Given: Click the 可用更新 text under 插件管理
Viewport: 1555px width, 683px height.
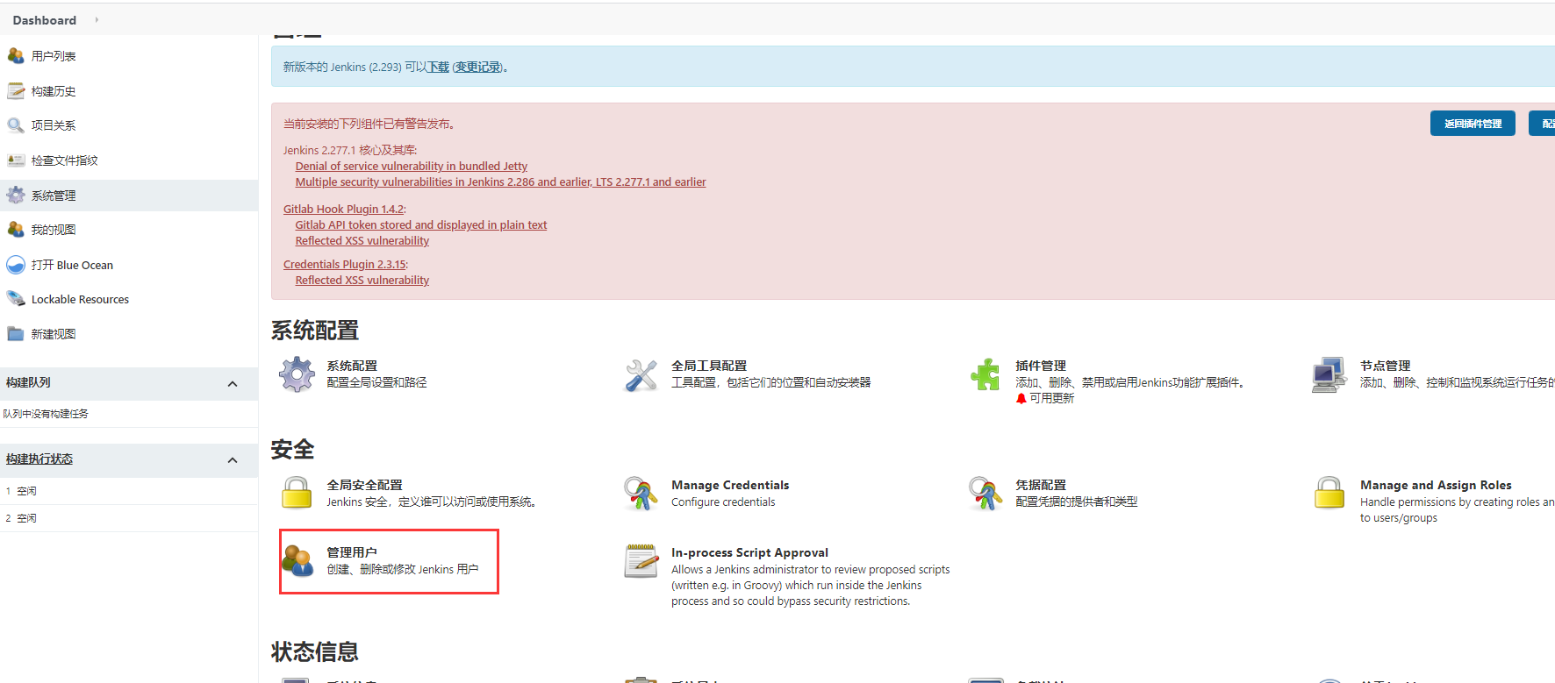Looking at the screenshot, I should (x=1051, y=398).
